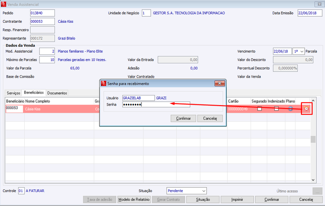Close the Senha para recebimento dialog
The width and height of the screenshot is (325, 206).
tap(219, 83)
